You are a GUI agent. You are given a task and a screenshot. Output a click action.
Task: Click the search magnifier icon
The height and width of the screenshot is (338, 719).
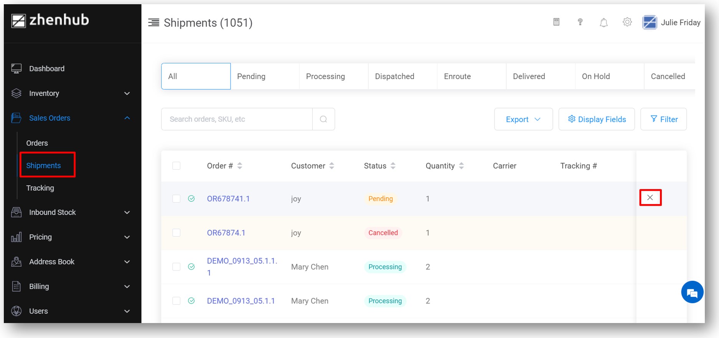323,119
